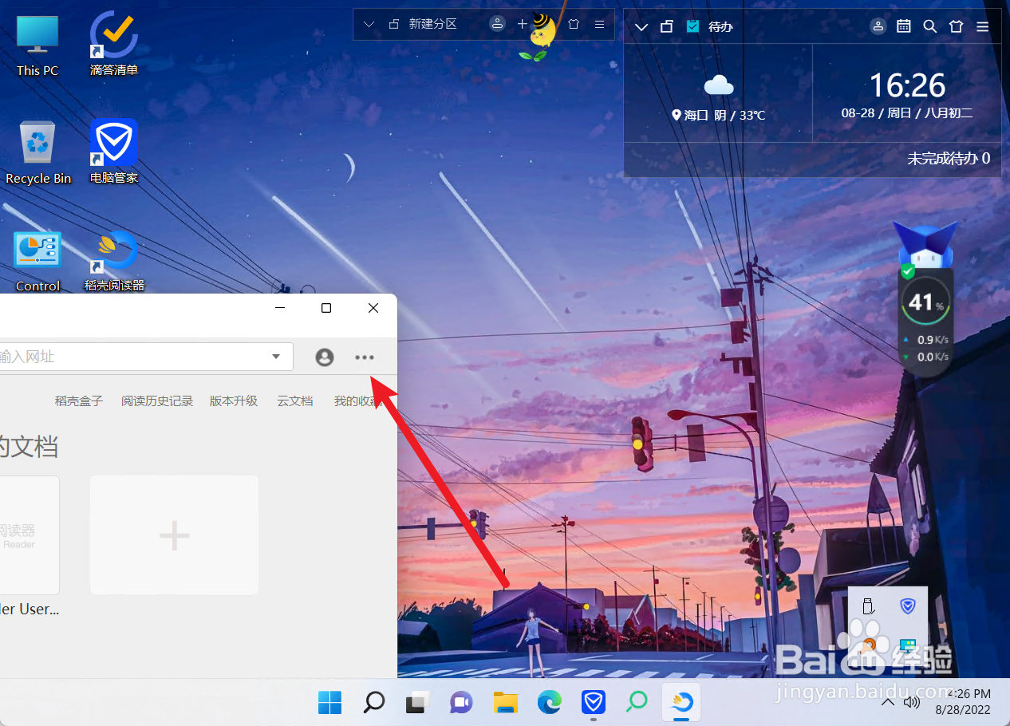
Task: Open the calendar icon in 待办 widget
Action: [x=904, y=26]
